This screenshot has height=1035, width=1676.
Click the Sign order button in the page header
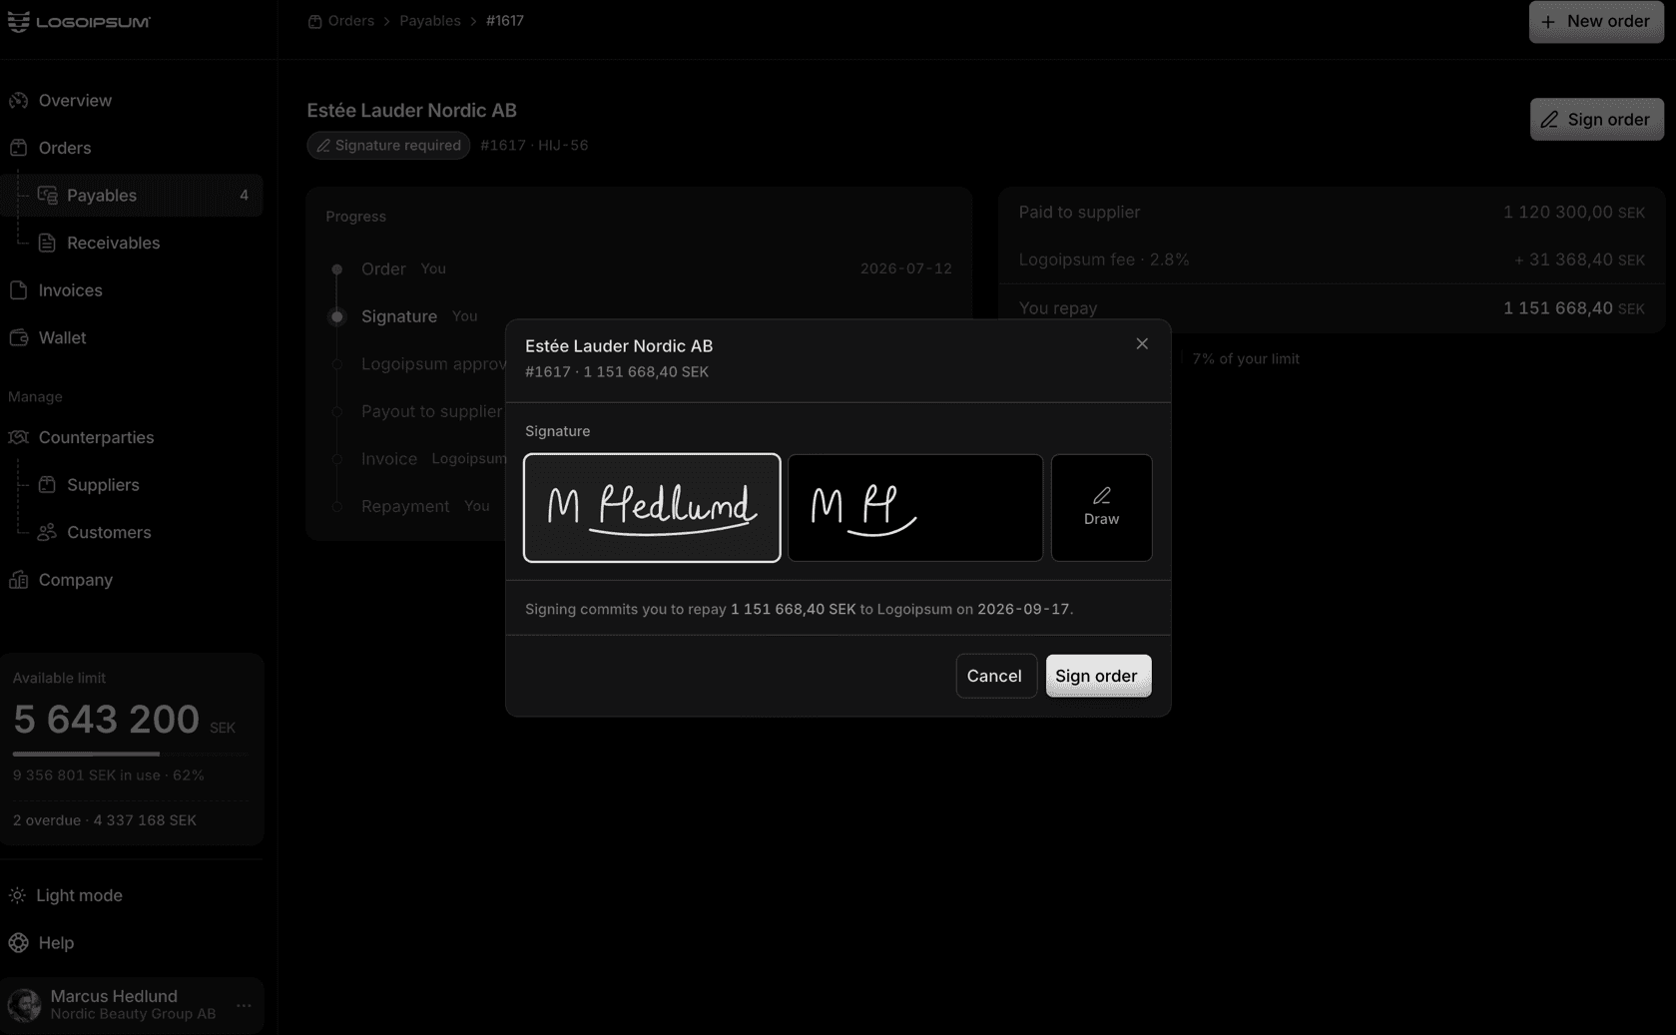tap(1596, 119)
